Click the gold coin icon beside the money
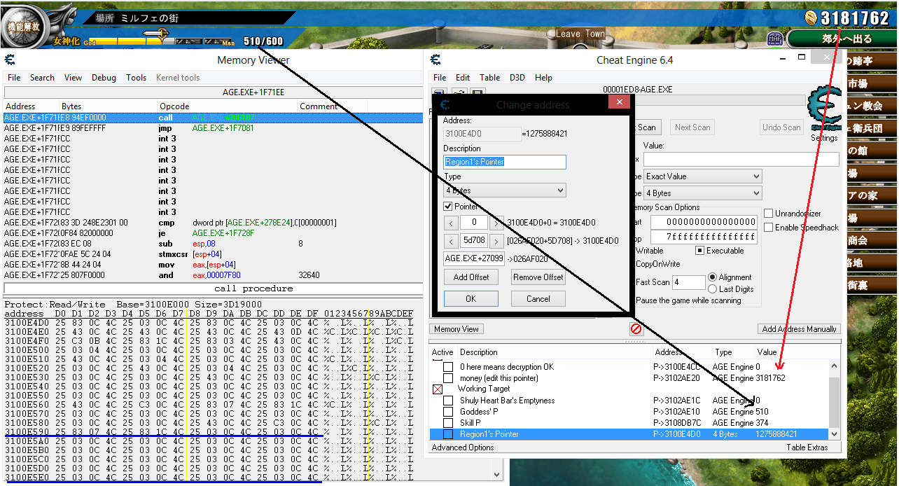Screen dimensions: 899x486 [811, 18]
